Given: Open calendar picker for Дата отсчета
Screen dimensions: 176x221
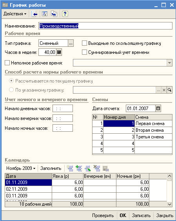Looking at the screenshot, I should point(158,109).
